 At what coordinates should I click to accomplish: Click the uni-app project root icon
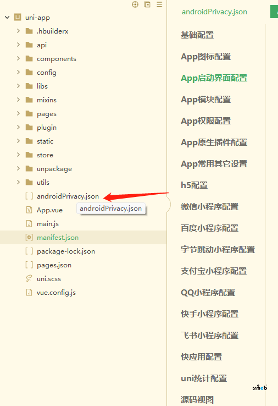coord(18,17)
